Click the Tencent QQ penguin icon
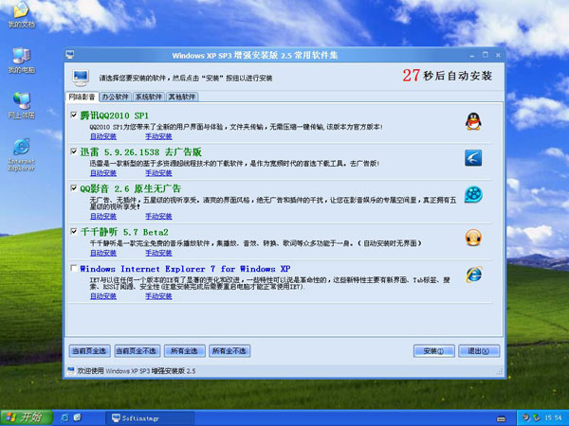 pos(473,121)
